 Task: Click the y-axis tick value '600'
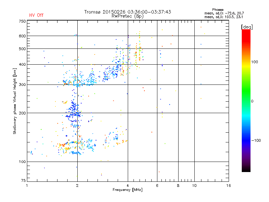pyautogui.click(x=22, y=36)
